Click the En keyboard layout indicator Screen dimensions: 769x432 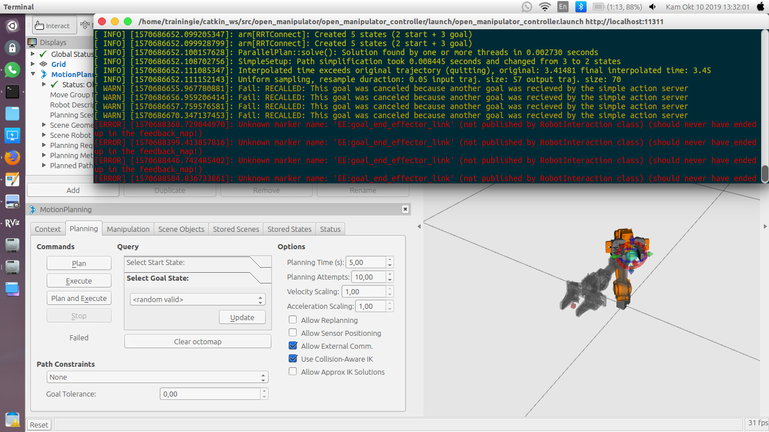(563, 7)
